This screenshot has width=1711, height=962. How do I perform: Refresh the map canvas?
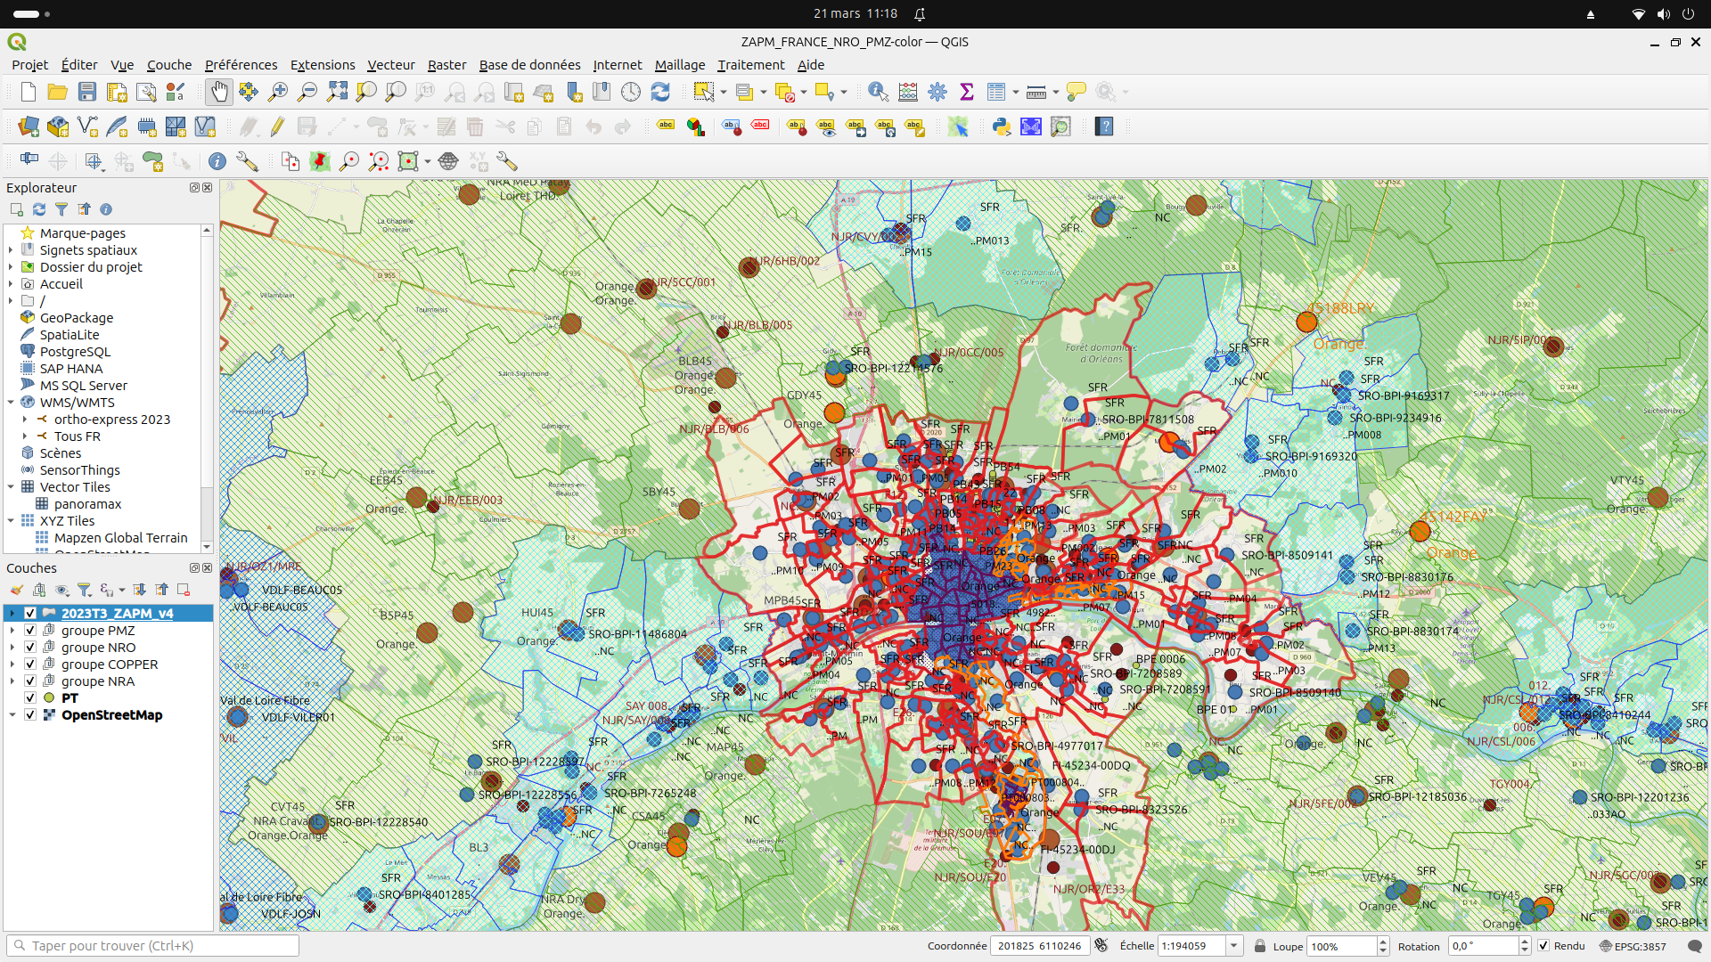660,92
